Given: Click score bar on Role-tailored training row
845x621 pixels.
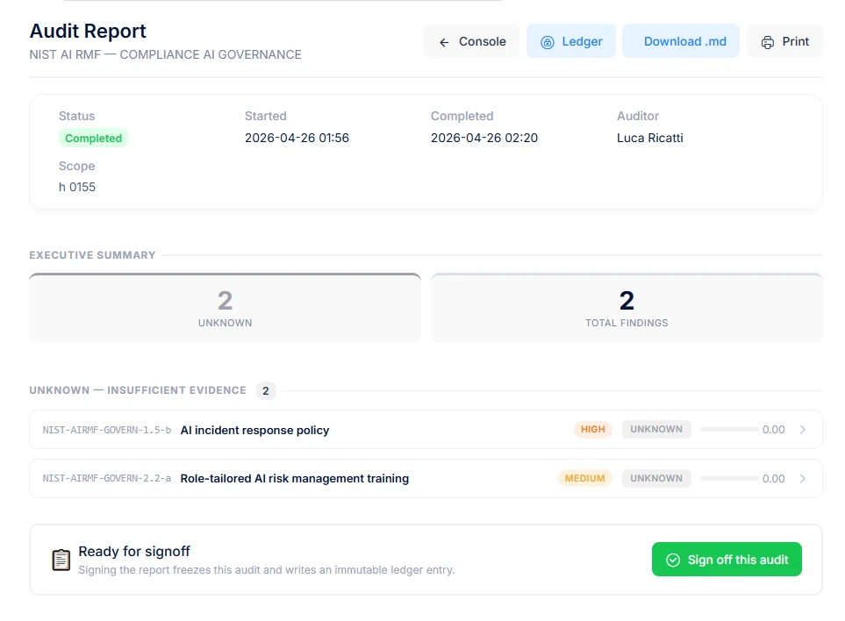Looking at the screenshot, I should (x=729, y=478).
